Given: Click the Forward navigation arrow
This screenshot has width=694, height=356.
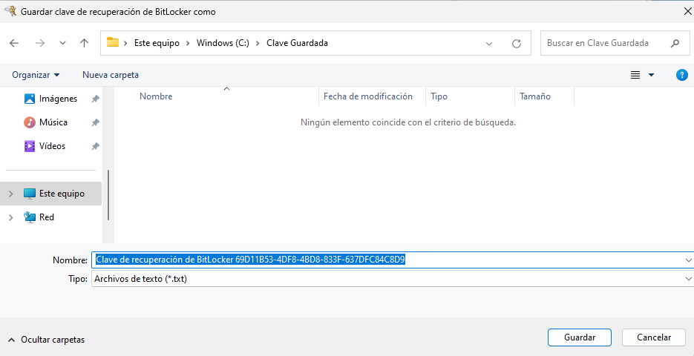Looking at the screenshot, I should click(x=39, y=43).
